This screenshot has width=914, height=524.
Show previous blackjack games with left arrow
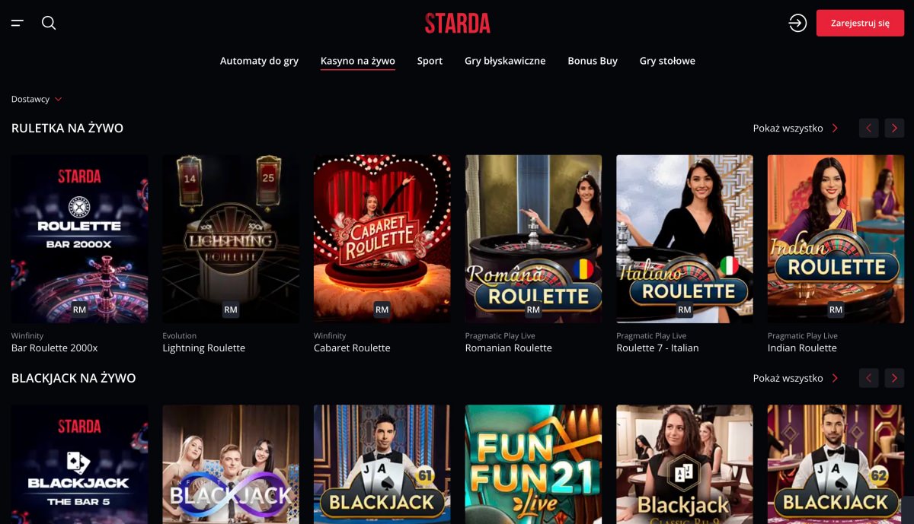(x=869, y=378)
